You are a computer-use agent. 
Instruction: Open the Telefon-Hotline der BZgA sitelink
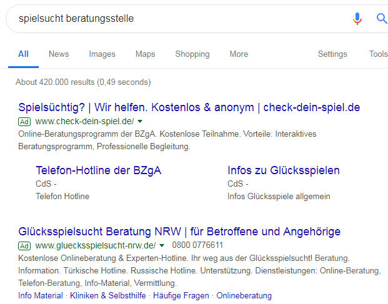[x=99, y=170]
